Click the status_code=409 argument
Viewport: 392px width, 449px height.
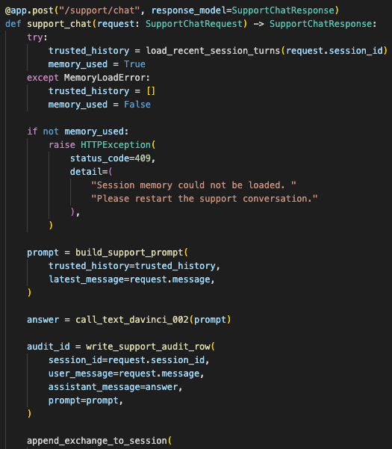click(x=111, y=158)
